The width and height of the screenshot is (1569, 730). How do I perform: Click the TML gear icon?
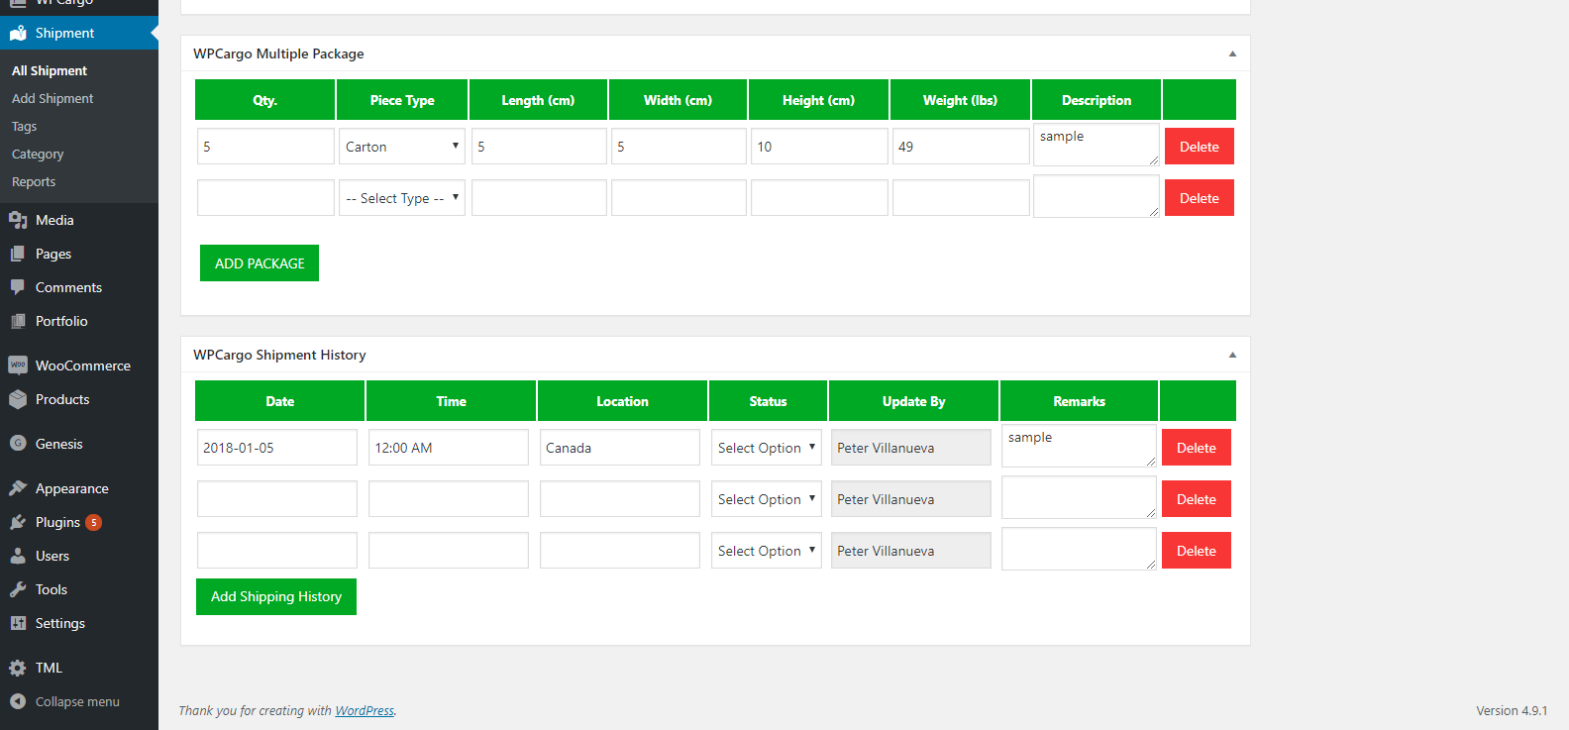click(x=18, y=668)
